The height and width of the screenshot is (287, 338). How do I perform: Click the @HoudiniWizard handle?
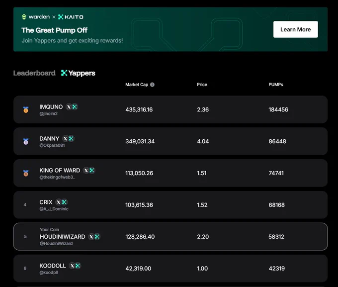click(56, 243)
